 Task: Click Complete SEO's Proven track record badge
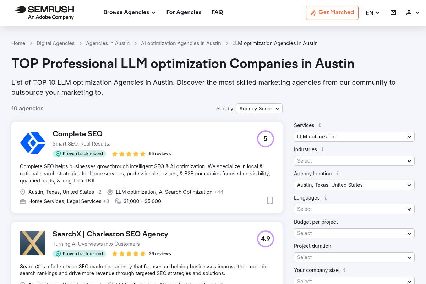(79, 154)
